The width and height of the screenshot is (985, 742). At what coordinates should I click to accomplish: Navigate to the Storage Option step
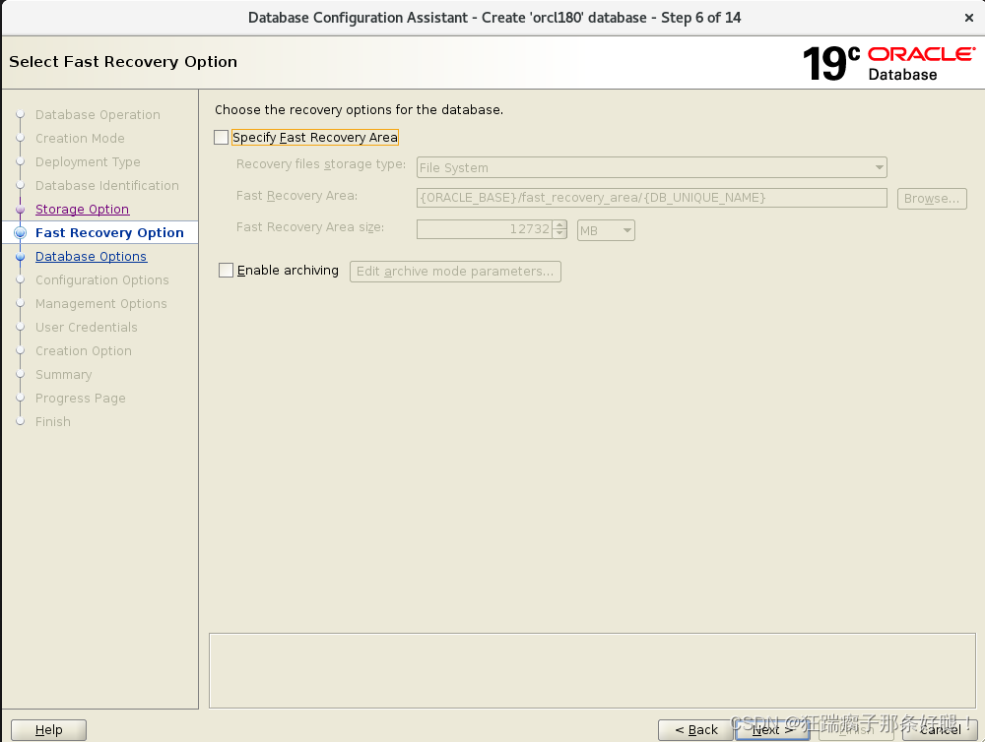(82, 209)
